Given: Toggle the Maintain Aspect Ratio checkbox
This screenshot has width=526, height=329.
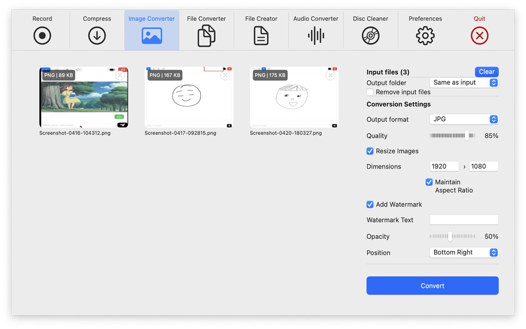Looking at the screenshot, I should [429, 182].
